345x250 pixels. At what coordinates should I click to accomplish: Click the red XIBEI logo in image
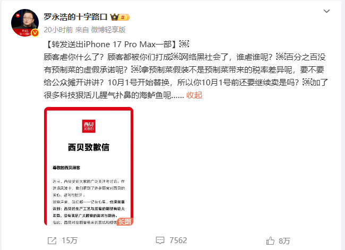click(89, 126)
